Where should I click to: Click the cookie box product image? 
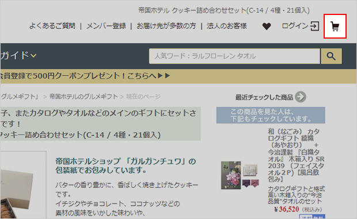coord(23,185)
